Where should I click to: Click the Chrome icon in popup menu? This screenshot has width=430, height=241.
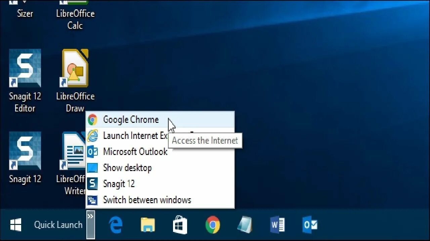pos(92,120)
